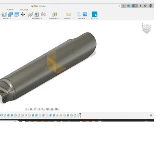Activate the Measure tool in Inspect
This screenshot has height=163, width=163.
tap(68, 14)
